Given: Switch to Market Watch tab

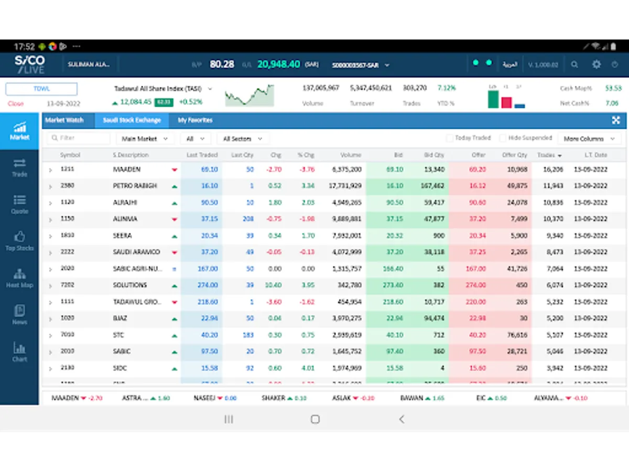Looking at the screenshot, I should coord(64,120).
